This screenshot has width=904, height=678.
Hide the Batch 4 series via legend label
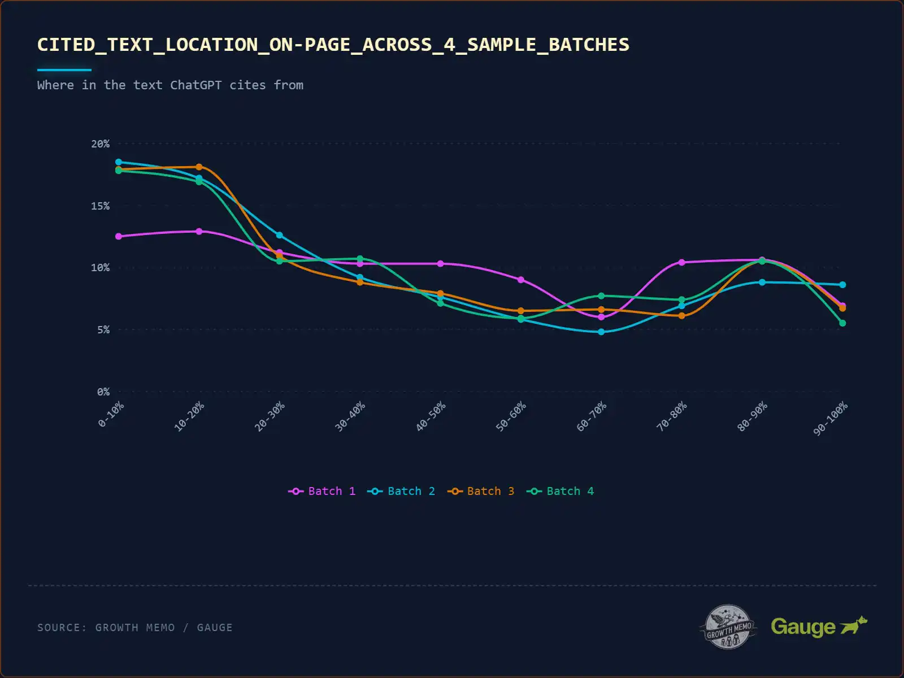pos(570,492)
